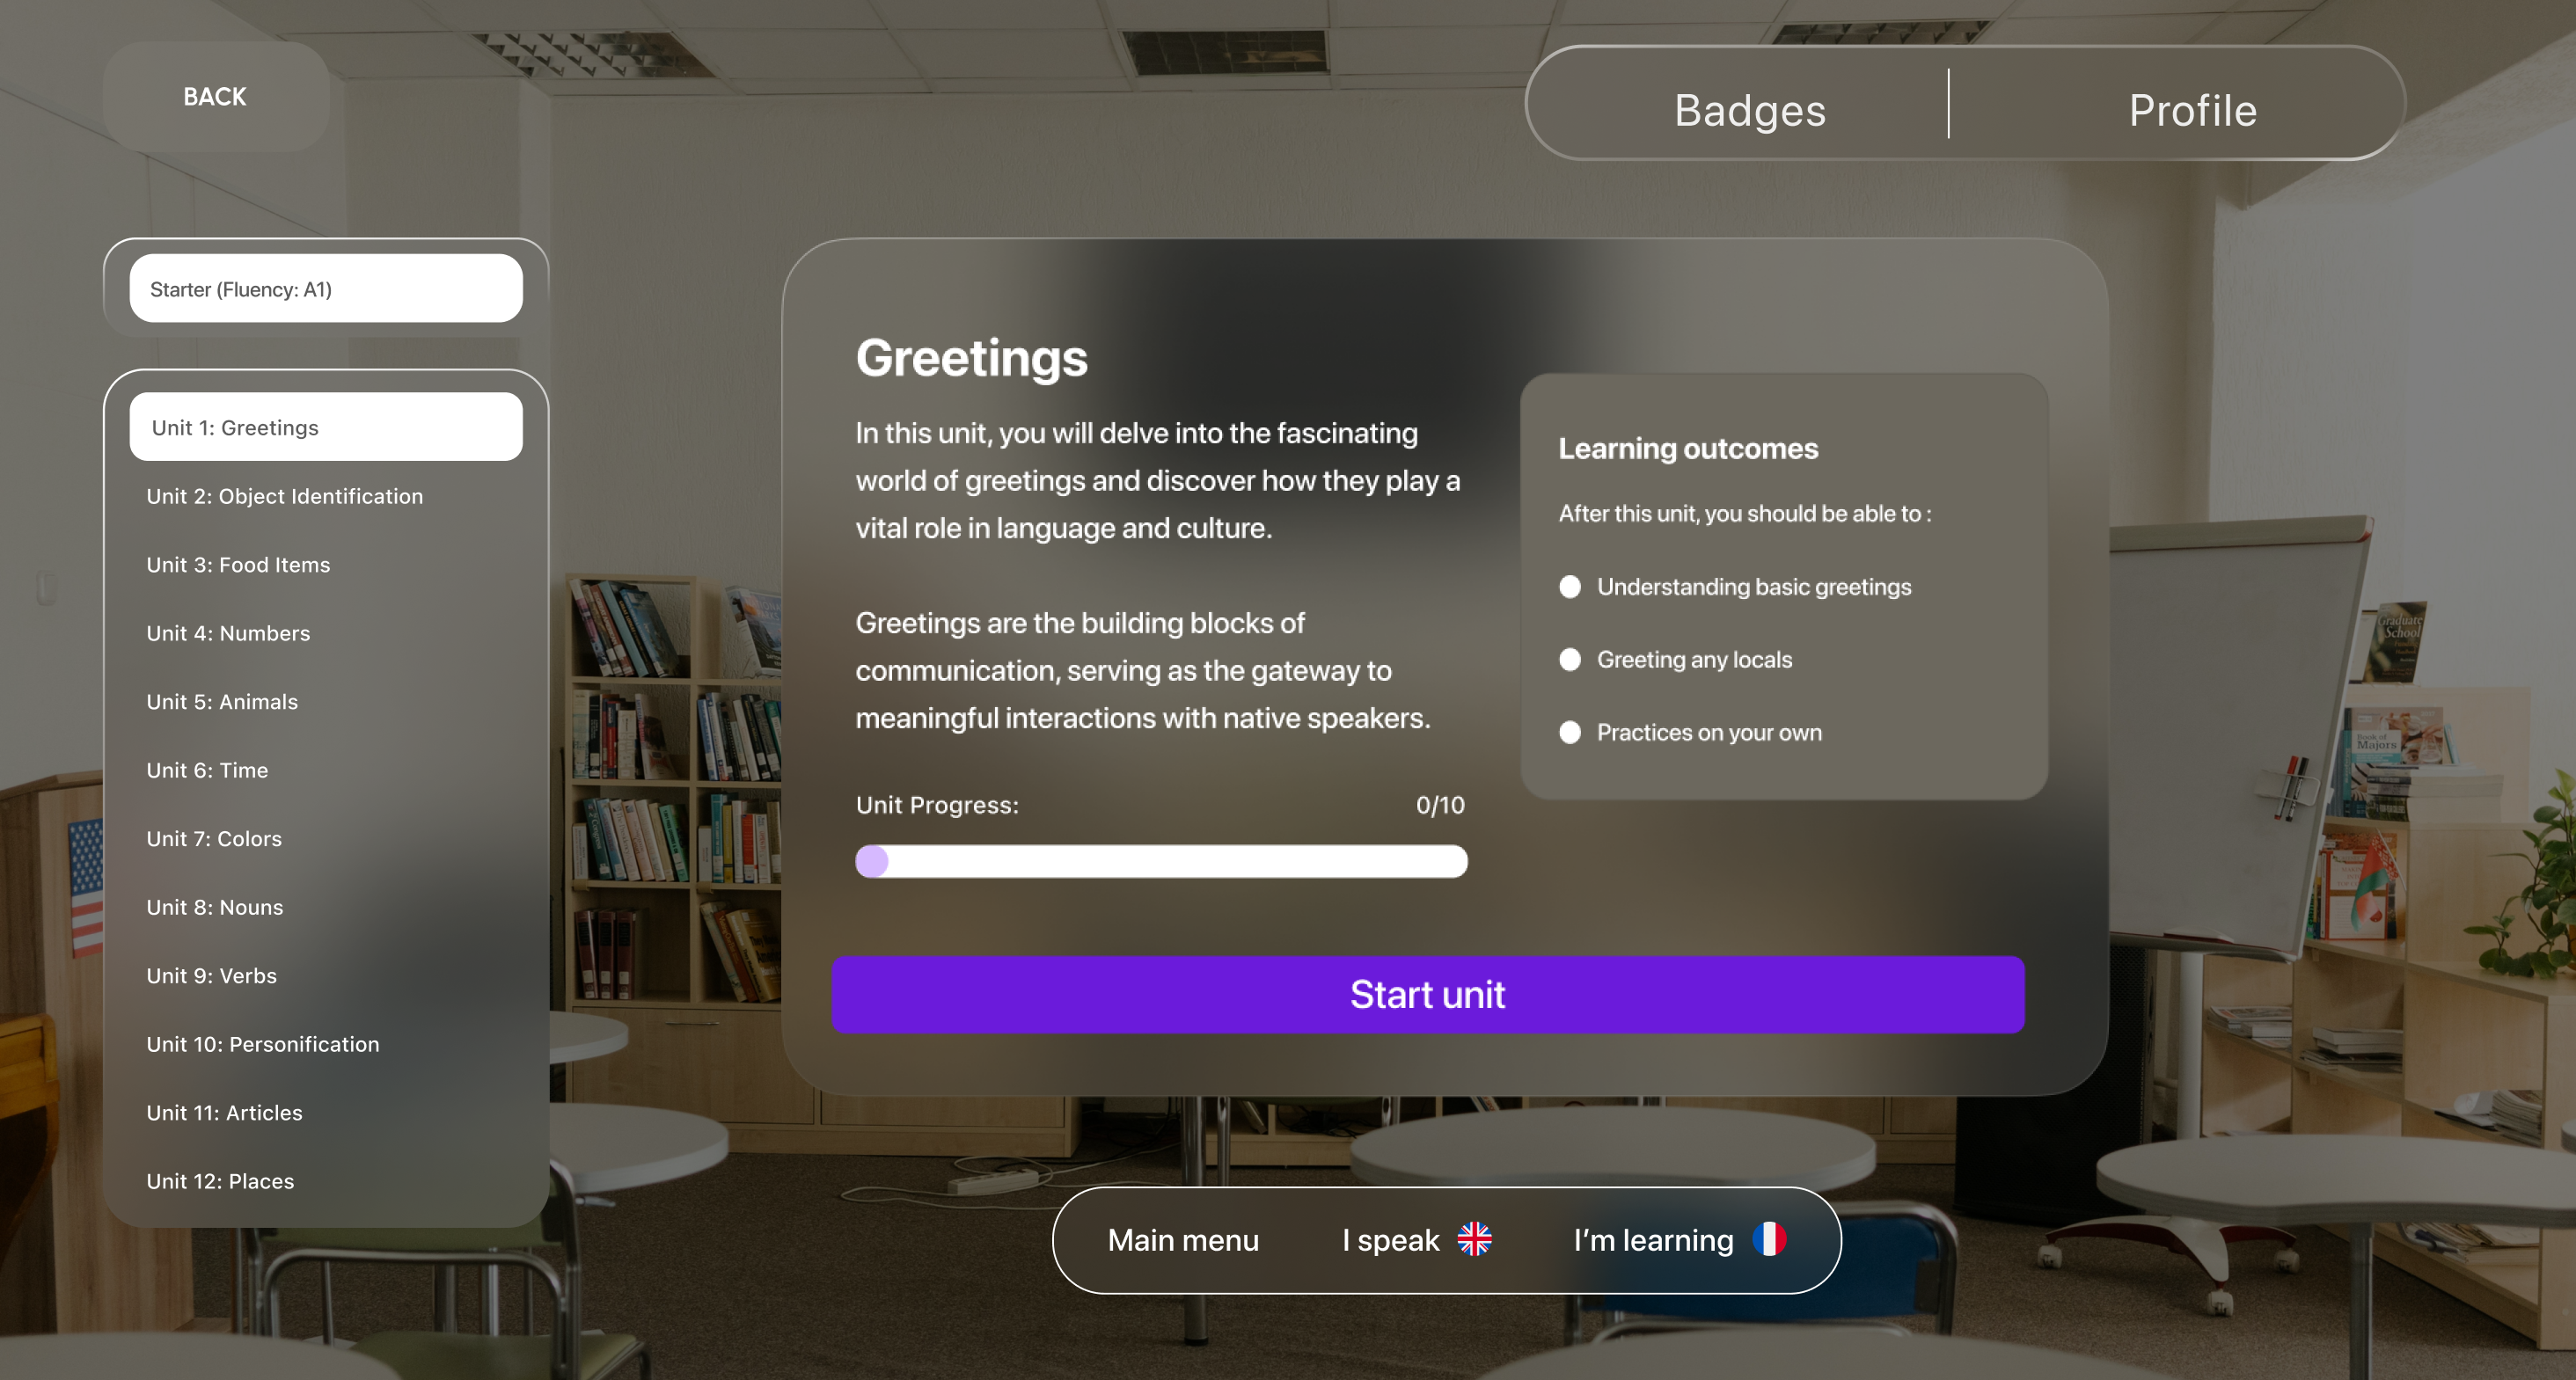Expand Unit 12 Places unit
Viewport: 2576px width, 1380px height.
(x=222, y=1179)
